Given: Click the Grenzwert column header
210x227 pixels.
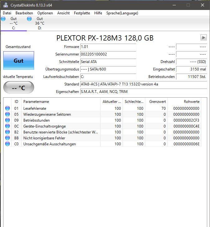Looking at the screenshot, I should point(156,102).
